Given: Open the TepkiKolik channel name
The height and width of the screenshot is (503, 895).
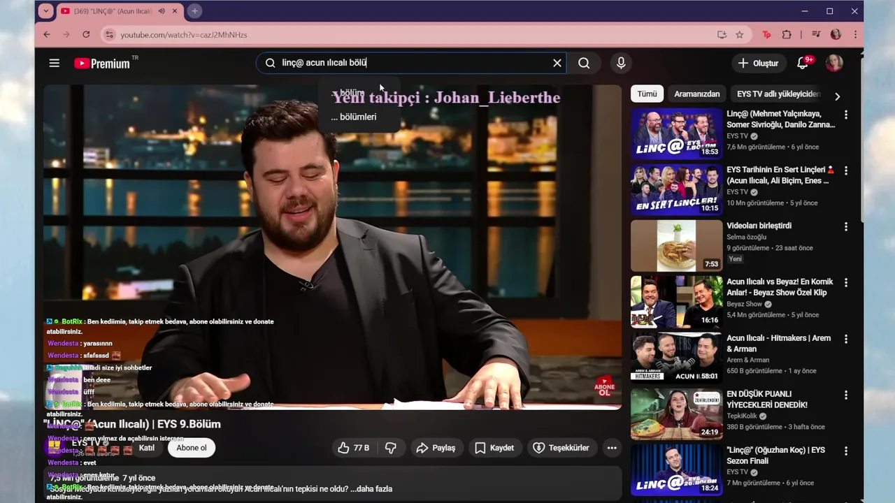Looking at the screenshot, I should click(x=742, y=416).
